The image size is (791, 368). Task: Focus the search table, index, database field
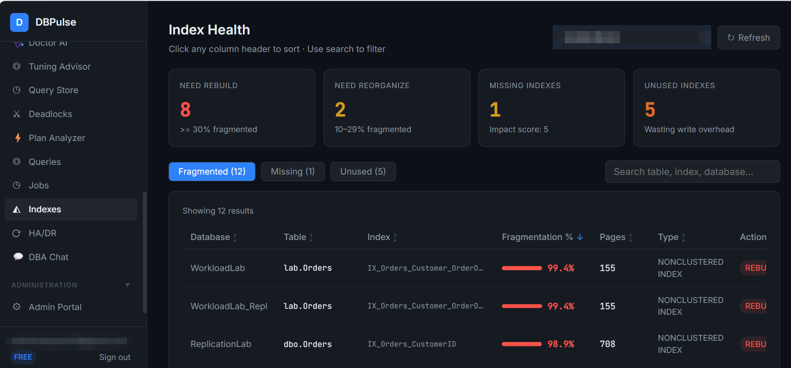click(x=692, y=172)
